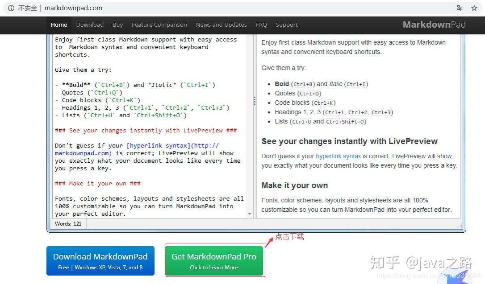This screenshot has height=284, width=485.
Task: Open the FAQ page
Action: (x=261, y=25)
